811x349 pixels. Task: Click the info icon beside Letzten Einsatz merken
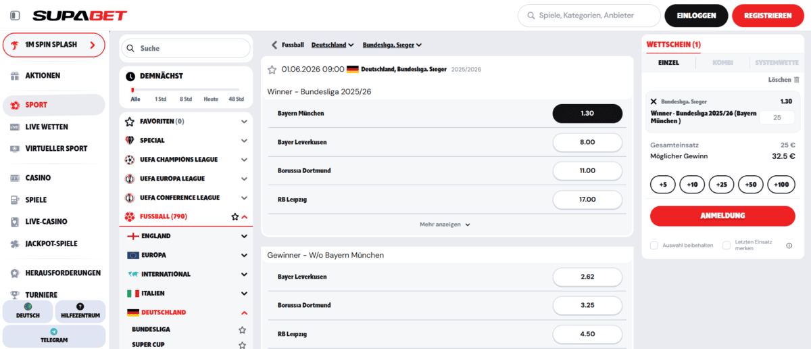789,246
